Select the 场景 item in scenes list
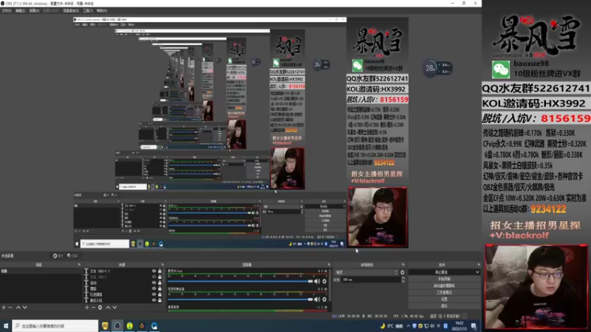The width and height of the screenshot is (591, 332). (x=41, y=271)
